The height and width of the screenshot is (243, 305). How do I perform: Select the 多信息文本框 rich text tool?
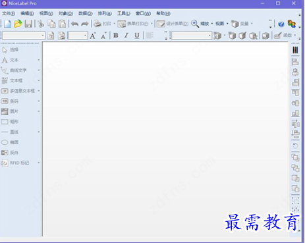coord(18,91)
